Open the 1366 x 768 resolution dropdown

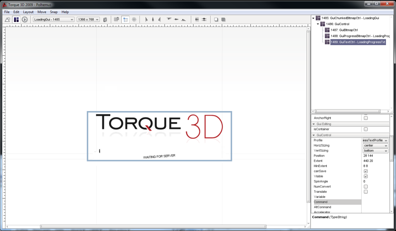pos(88,19)
